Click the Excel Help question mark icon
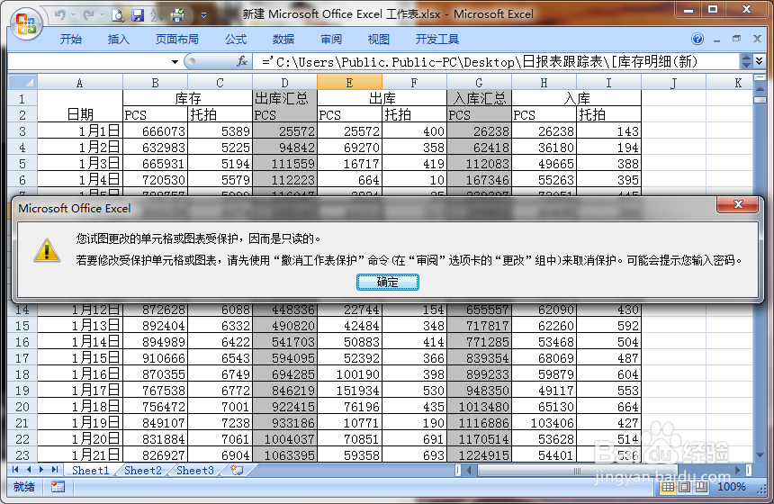Viewport: 774px width, 504px height. (697, 39)
